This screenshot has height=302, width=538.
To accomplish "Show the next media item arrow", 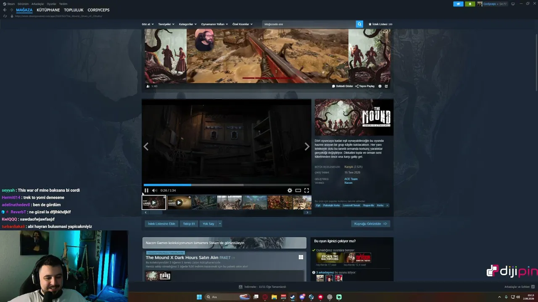I will tap(307, 146).
